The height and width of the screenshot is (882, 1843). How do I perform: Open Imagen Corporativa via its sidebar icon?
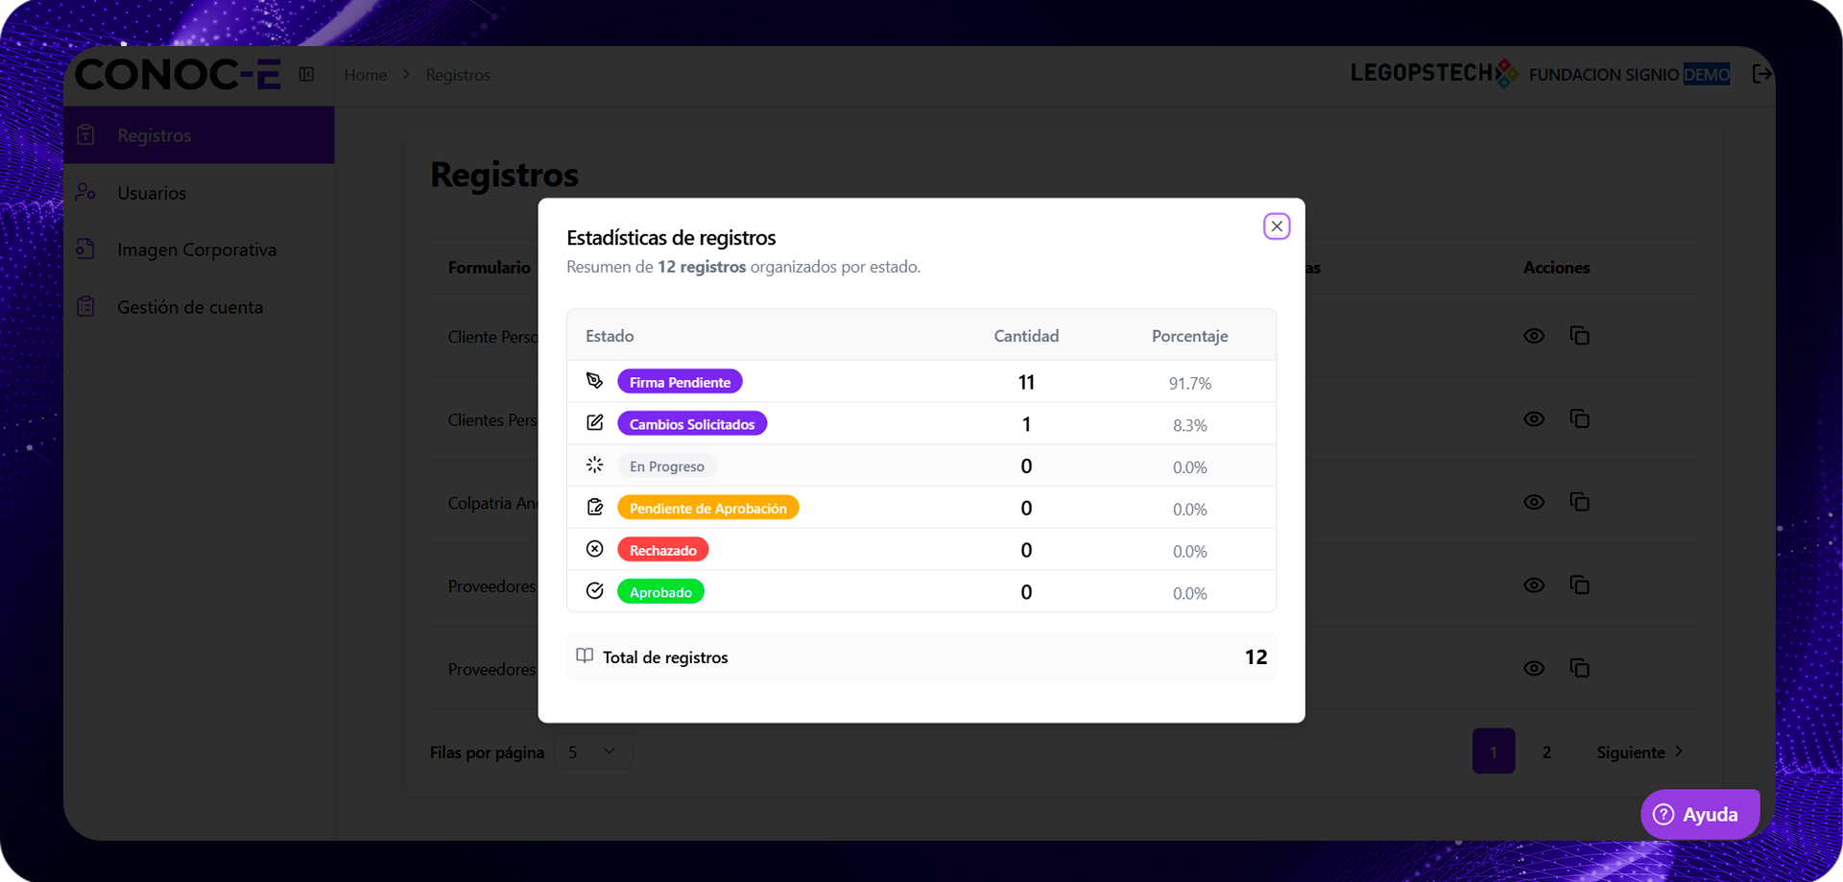(x=87, y=249)
